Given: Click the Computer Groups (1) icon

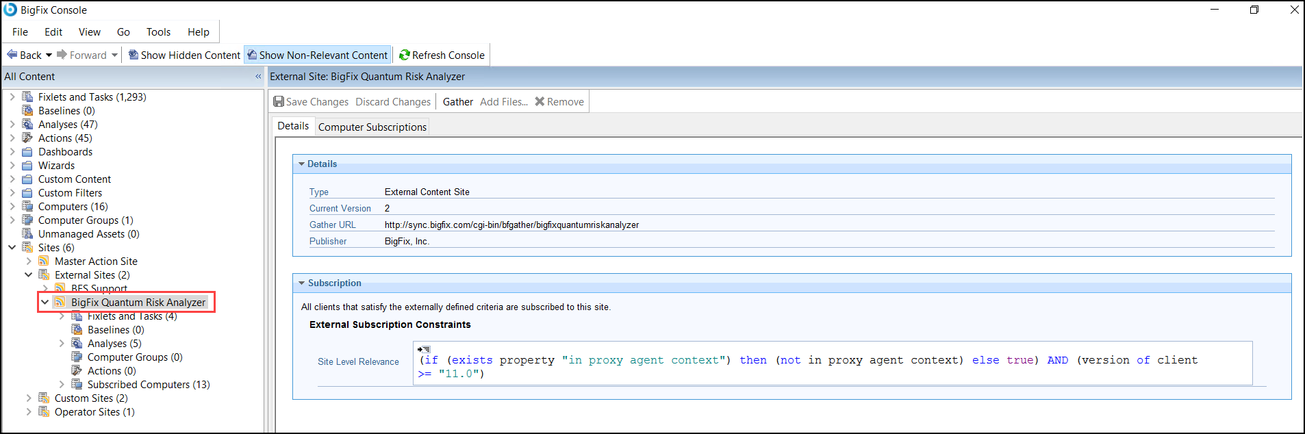Looking at the screenshot, I should pos(27,220).
